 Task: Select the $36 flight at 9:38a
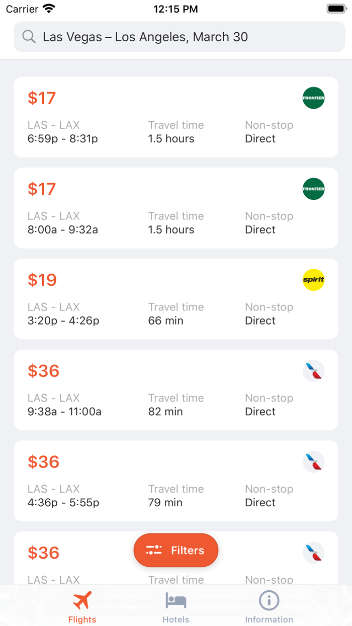pyautogui.click(x=176, y=390)
